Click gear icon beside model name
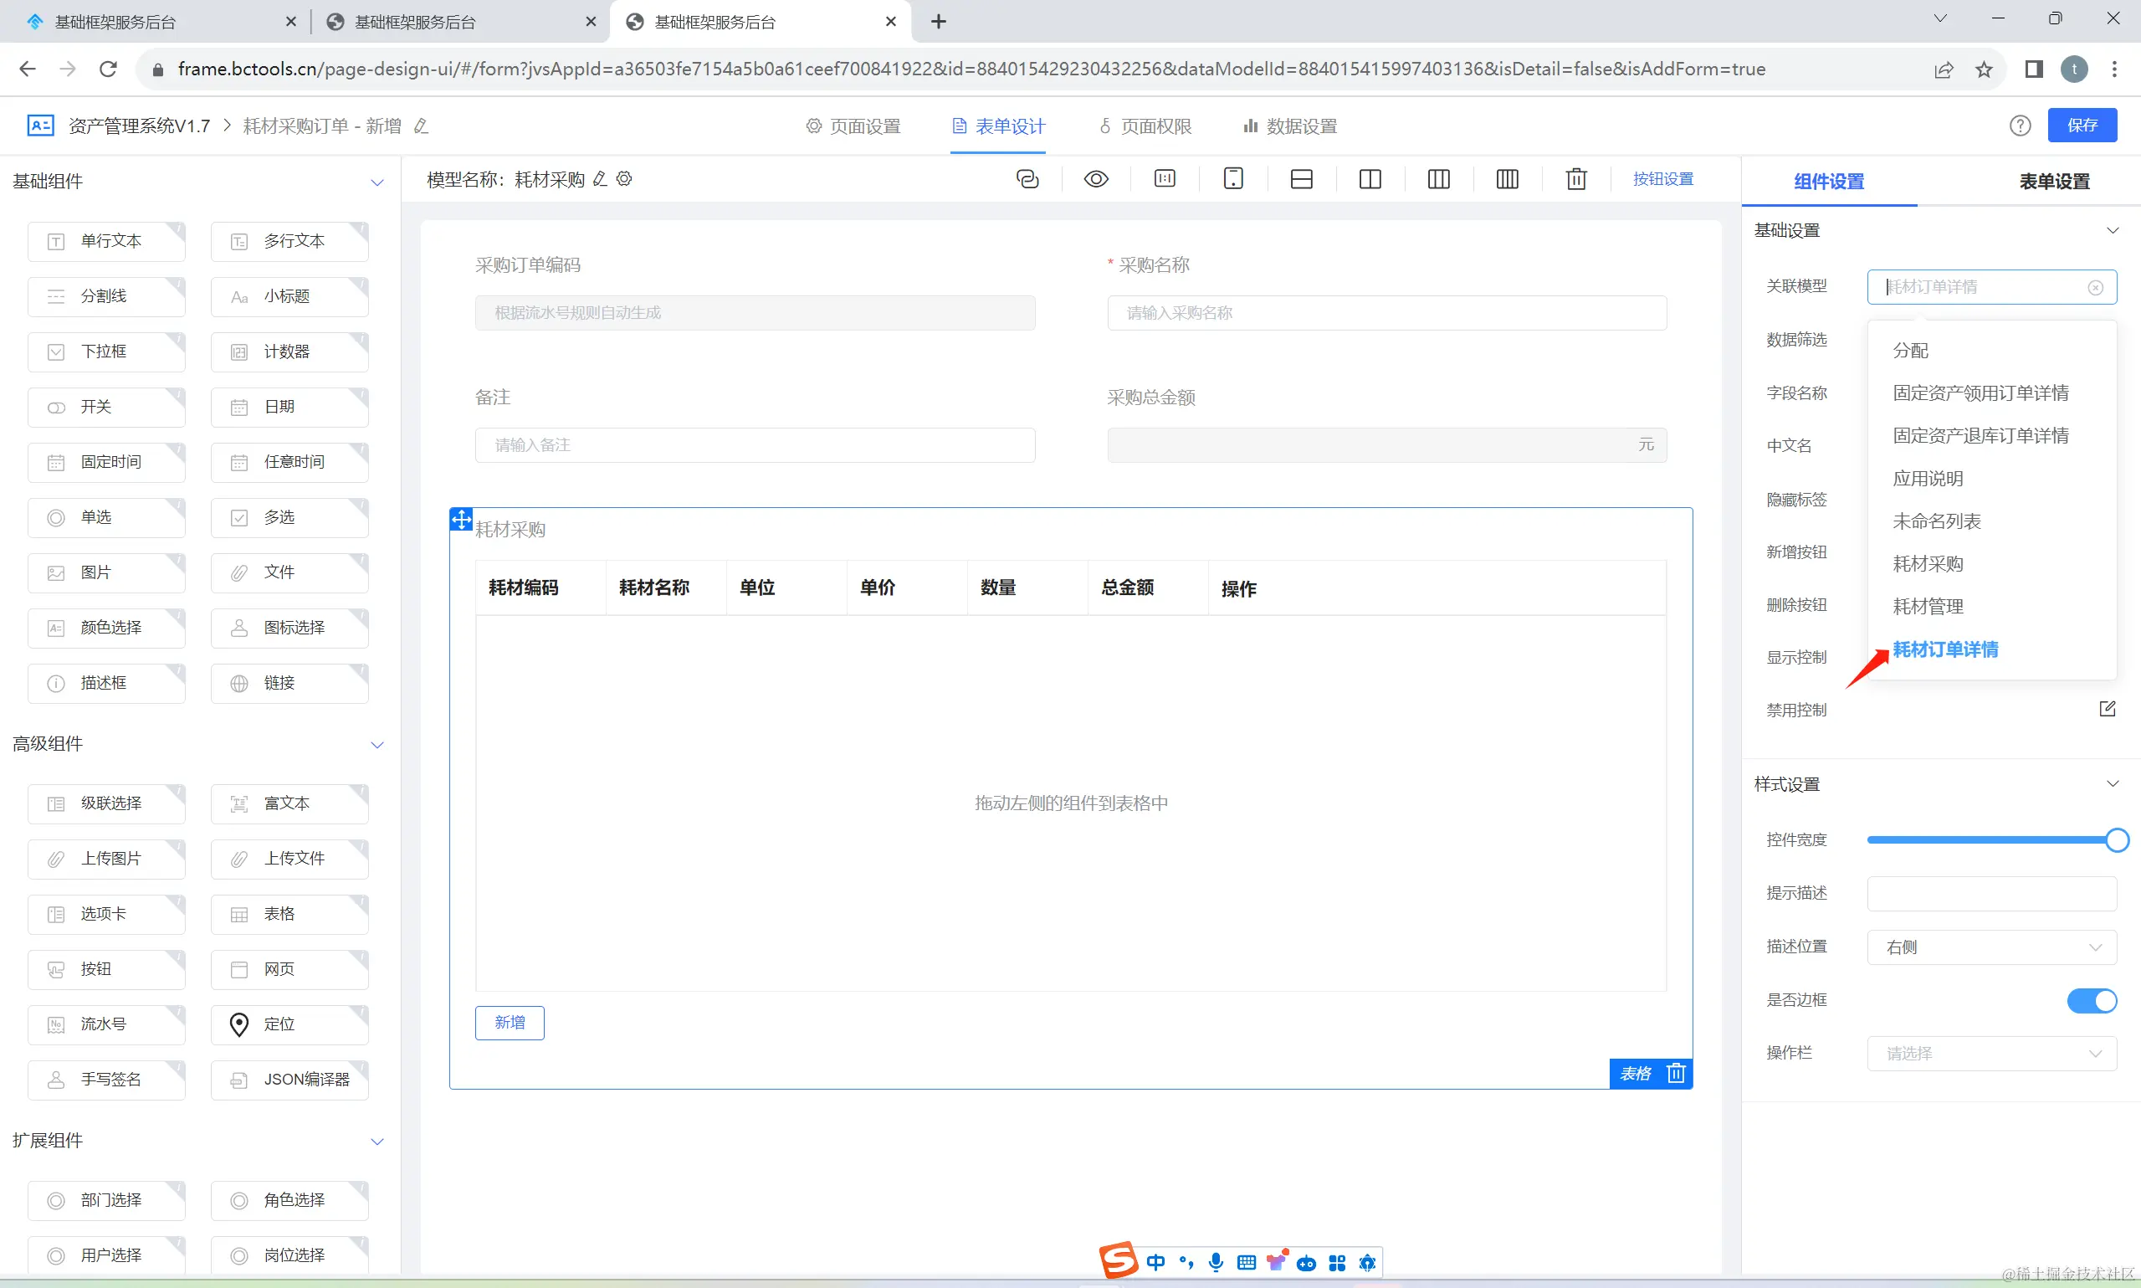The image size is (2141, 1288). (625, 179)
